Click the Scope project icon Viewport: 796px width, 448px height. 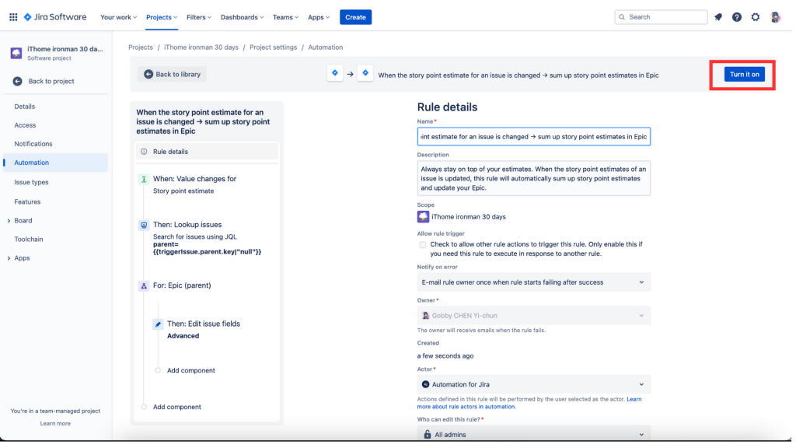pyautogui.click(x=423, y=217)
